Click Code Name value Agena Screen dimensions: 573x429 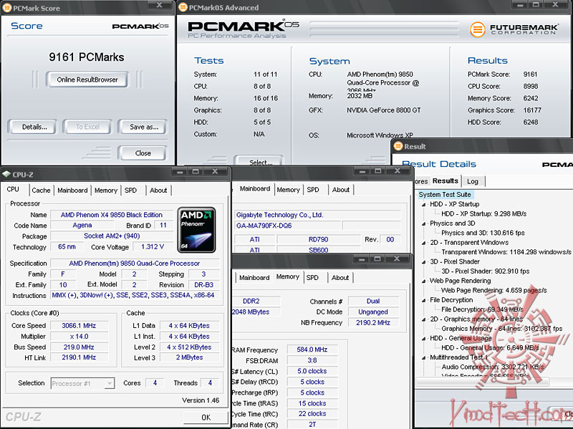[x=82, y=225]
